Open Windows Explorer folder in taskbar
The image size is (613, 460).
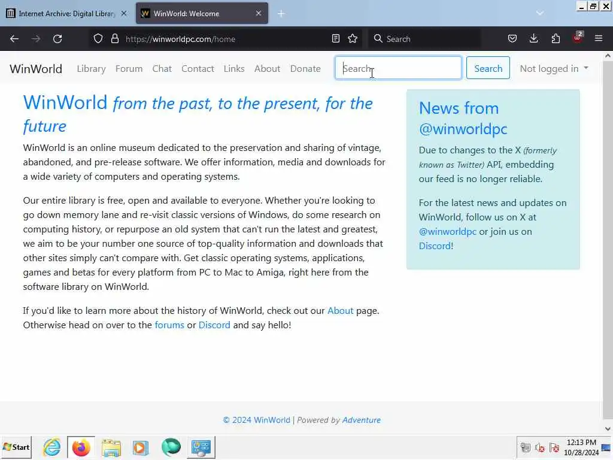coord(111,447)
